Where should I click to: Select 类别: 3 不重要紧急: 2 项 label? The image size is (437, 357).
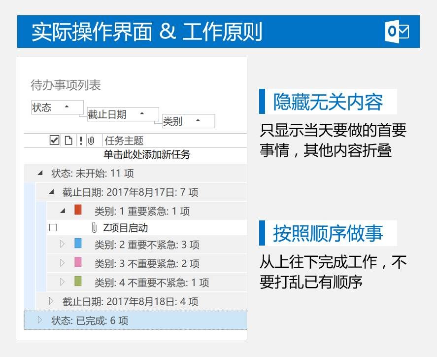point(147,264)
